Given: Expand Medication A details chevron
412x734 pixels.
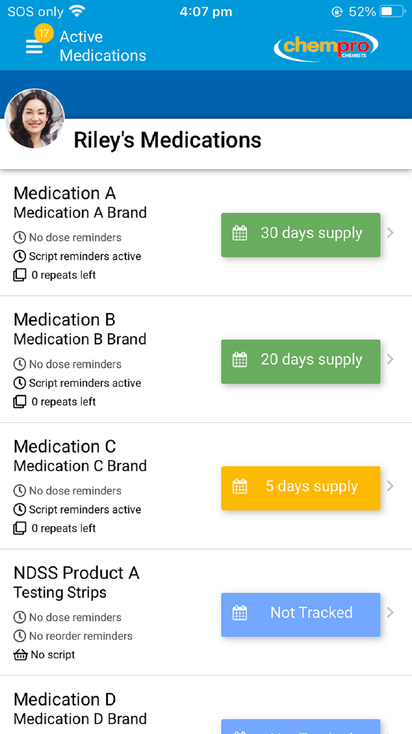Looking at the screenshot, I should click(390, 233).
